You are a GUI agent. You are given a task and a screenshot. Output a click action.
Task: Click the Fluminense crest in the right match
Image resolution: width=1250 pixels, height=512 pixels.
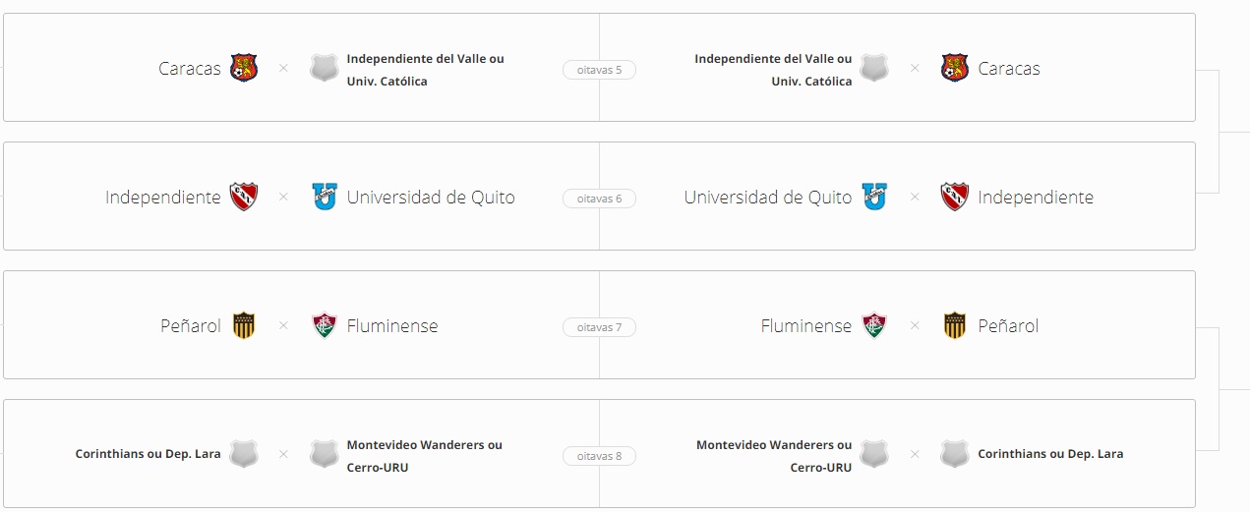(874, 325)
